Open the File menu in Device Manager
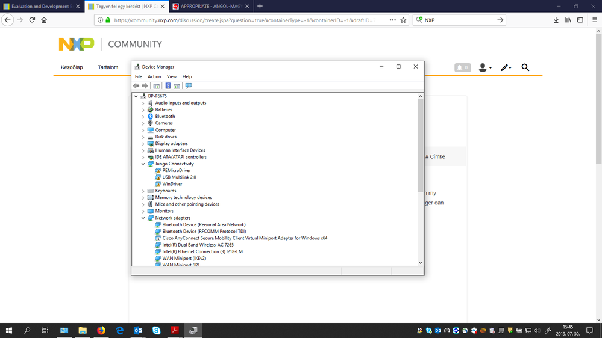602x338 pixels. click(138, 76)
